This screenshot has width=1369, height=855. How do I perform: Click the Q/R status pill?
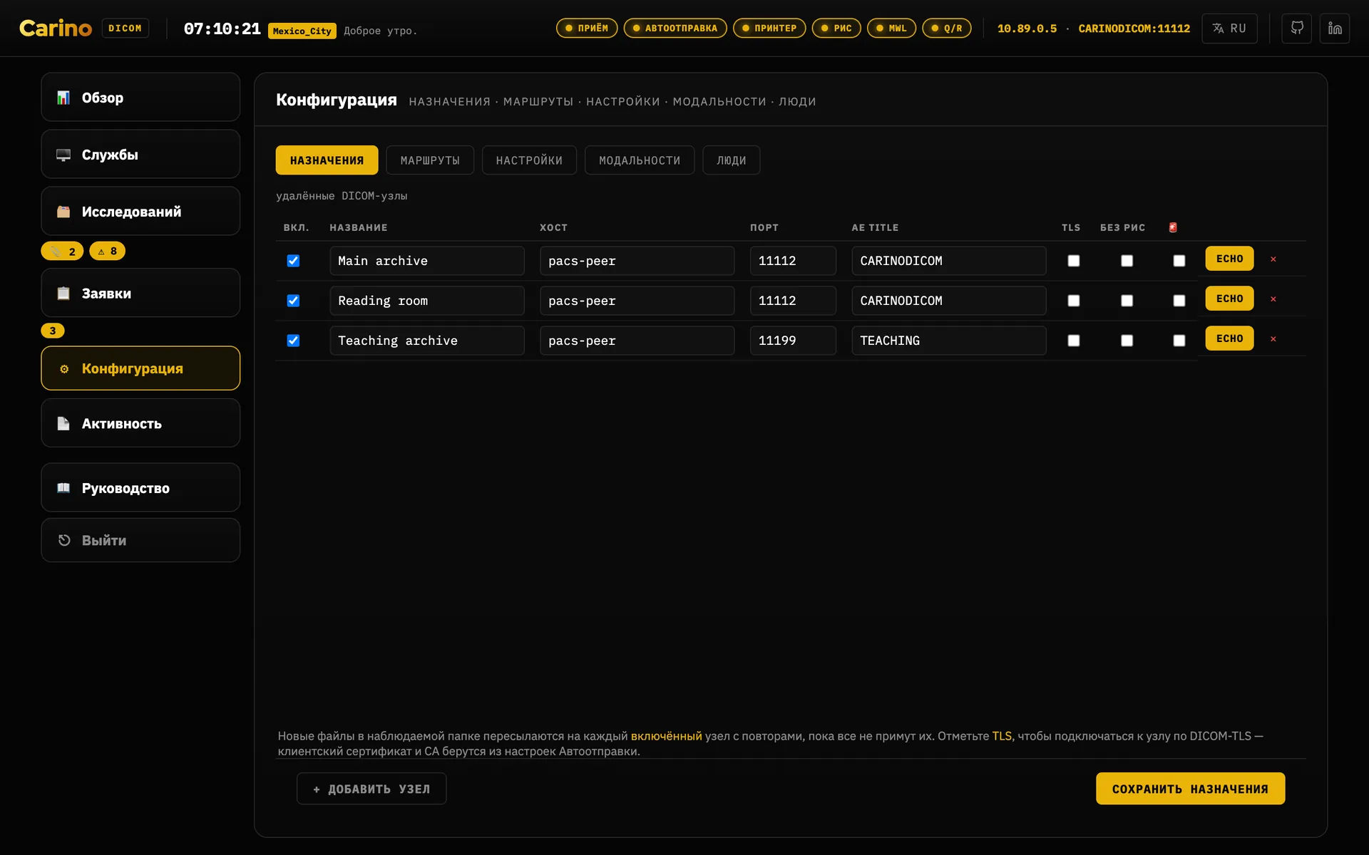pyautogui.click(x=947, y=28)
